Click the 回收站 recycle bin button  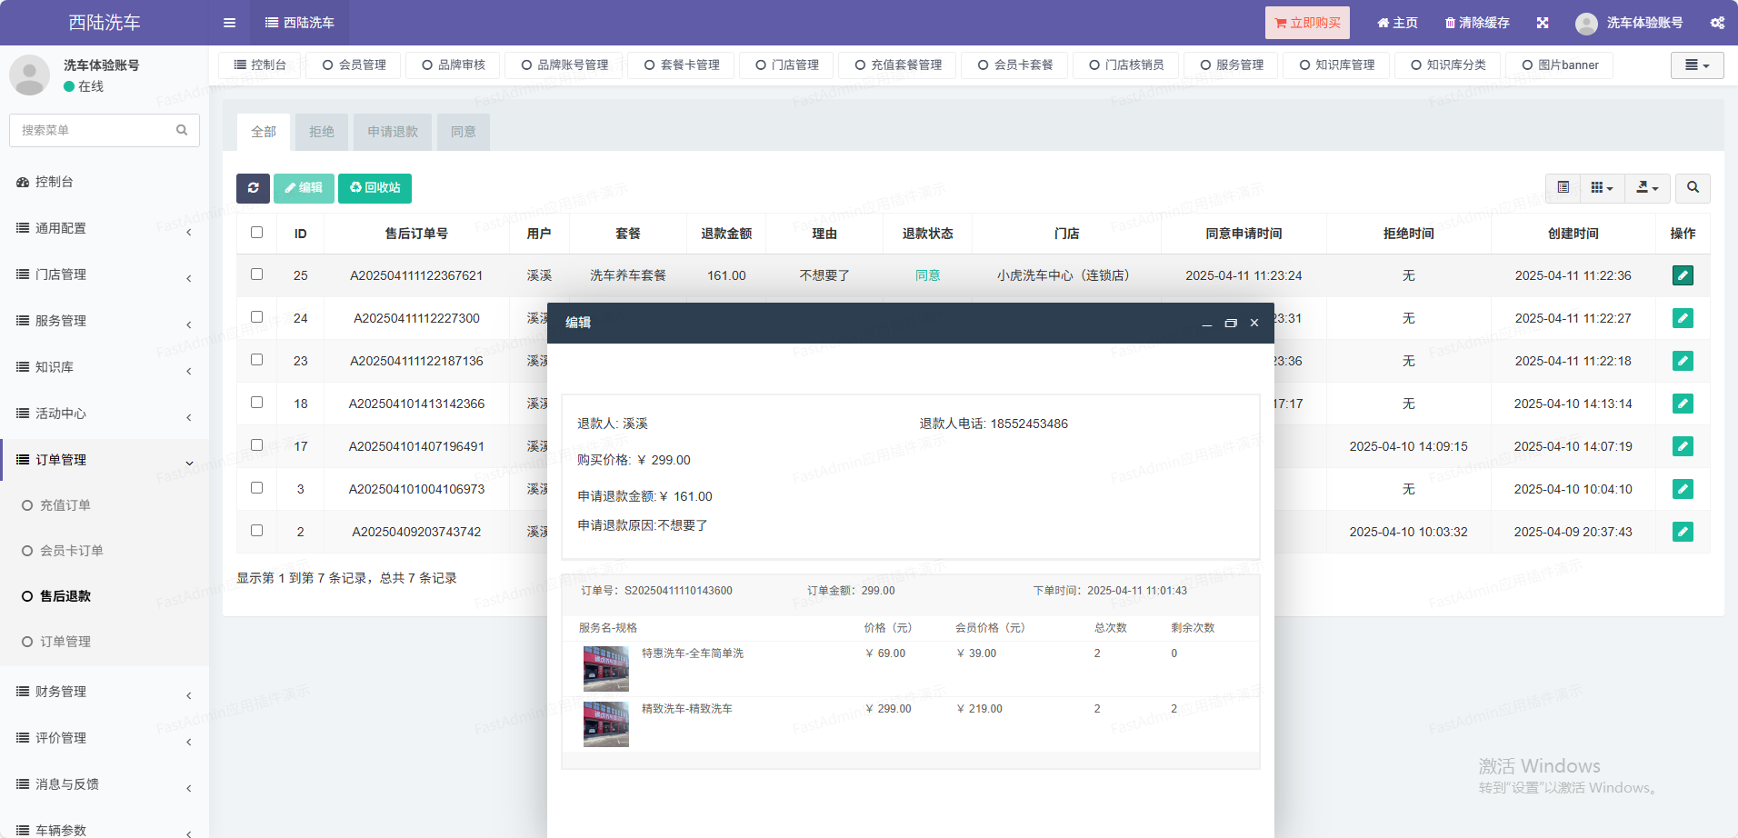[375, 188]
